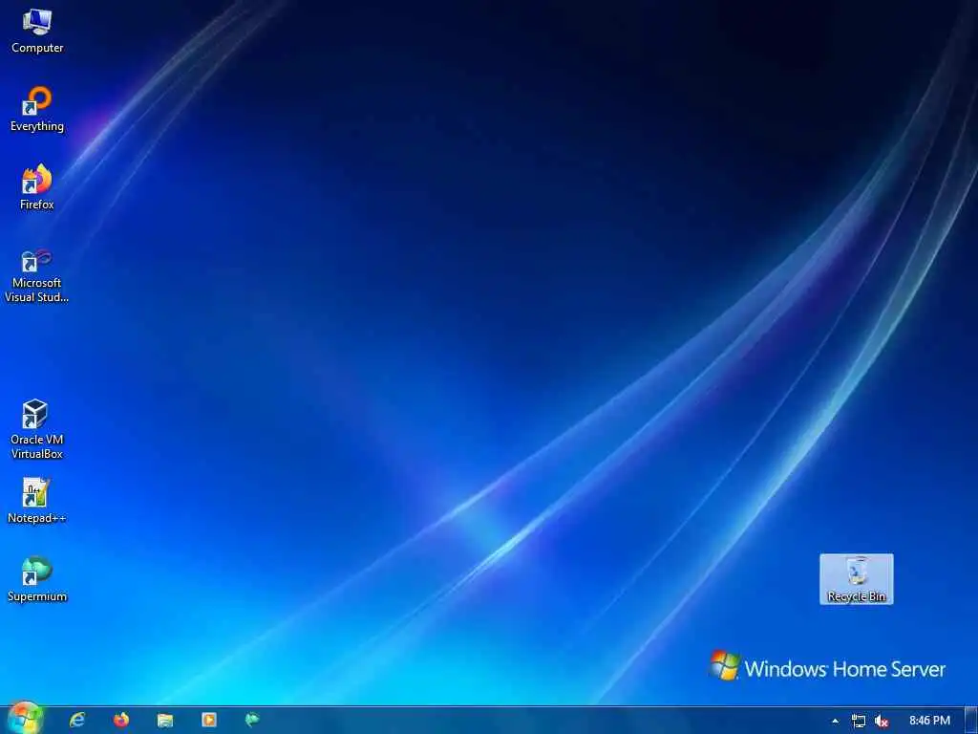978x734 pixels.
Task: Select the Supermium desktop shortcut
Action: click(37, 579)
